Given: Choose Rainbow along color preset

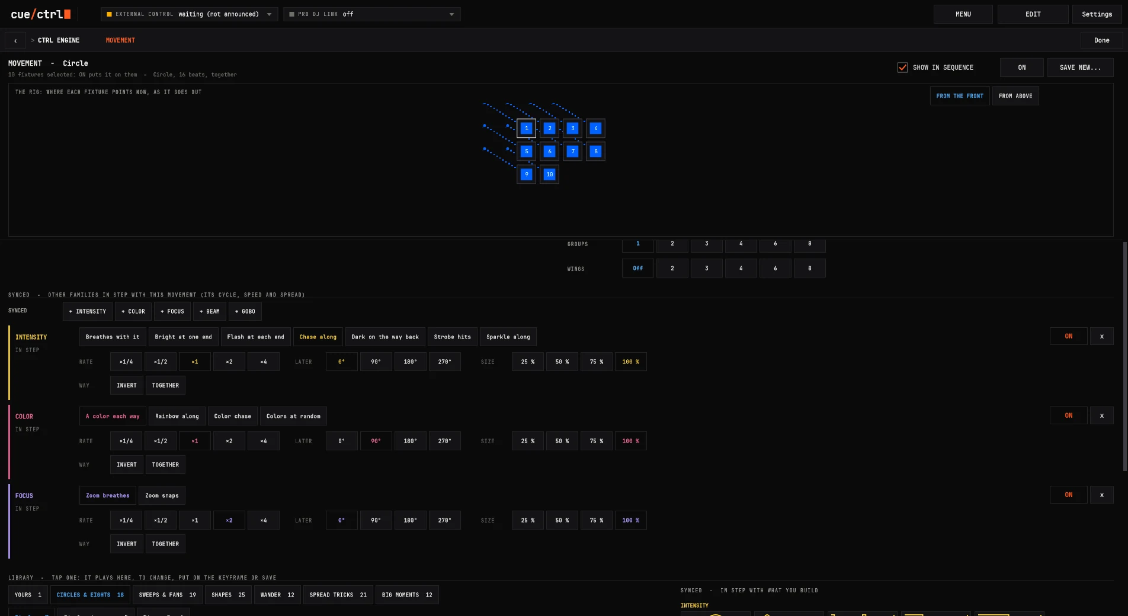Looking at the screenshot, I should (177, 416).
